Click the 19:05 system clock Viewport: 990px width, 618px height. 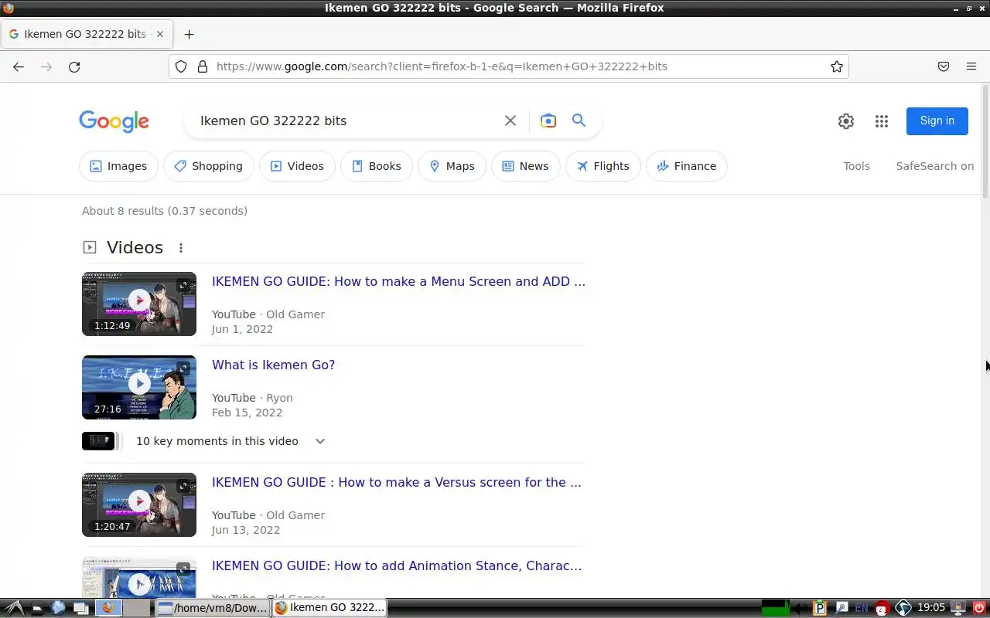pyautogui.click(x=930, y=608)
